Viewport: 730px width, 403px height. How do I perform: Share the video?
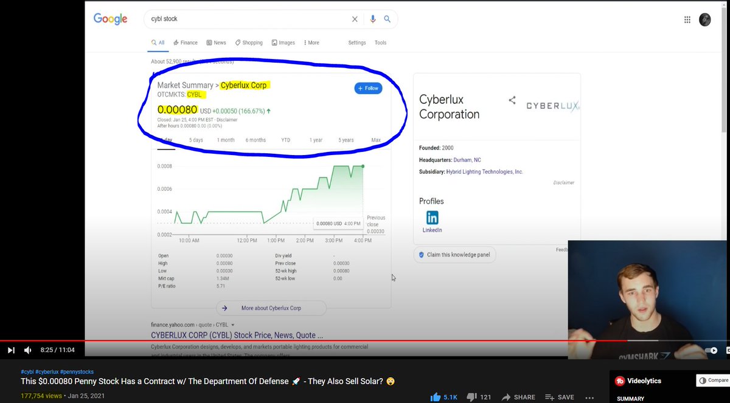click(x=518, y=397)
